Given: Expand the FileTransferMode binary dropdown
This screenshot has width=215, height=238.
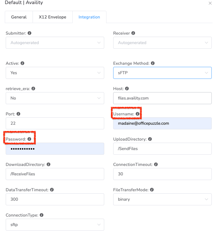Looking at the screenshot, I should point(162,199).
